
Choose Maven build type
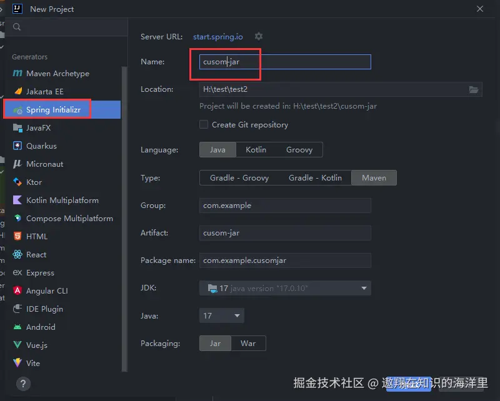(374, 177)
